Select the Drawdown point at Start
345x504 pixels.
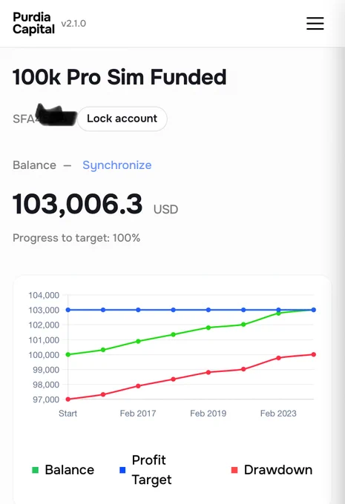pyautogui.click(x=68, y=399)
